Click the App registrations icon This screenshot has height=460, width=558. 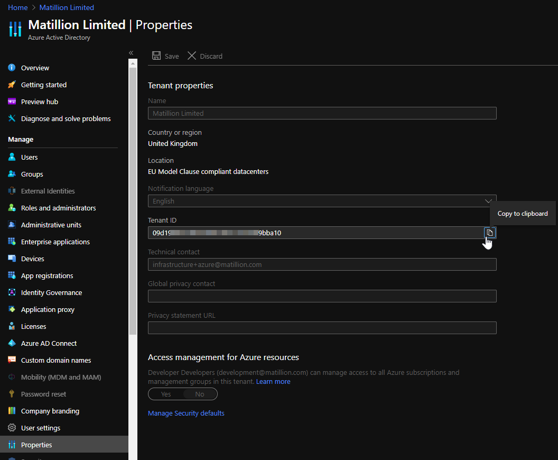coord(12,275)
